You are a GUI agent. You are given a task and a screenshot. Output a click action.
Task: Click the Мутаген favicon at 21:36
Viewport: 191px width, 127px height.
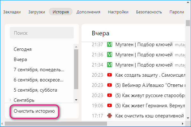(x=110, y=55)
